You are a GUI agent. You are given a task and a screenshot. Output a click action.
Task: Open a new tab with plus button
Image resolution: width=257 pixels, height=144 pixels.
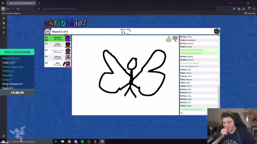(39, 3)
